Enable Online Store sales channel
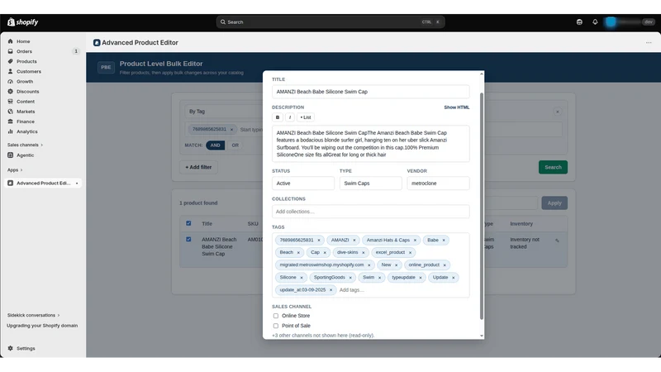Screen dimensions: 661x372 pos(276,316)
